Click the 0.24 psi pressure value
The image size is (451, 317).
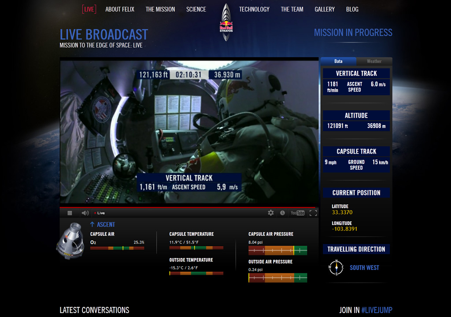click(x=255, y=269)
